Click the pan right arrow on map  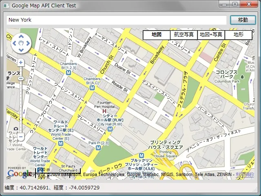coord(27,43)
